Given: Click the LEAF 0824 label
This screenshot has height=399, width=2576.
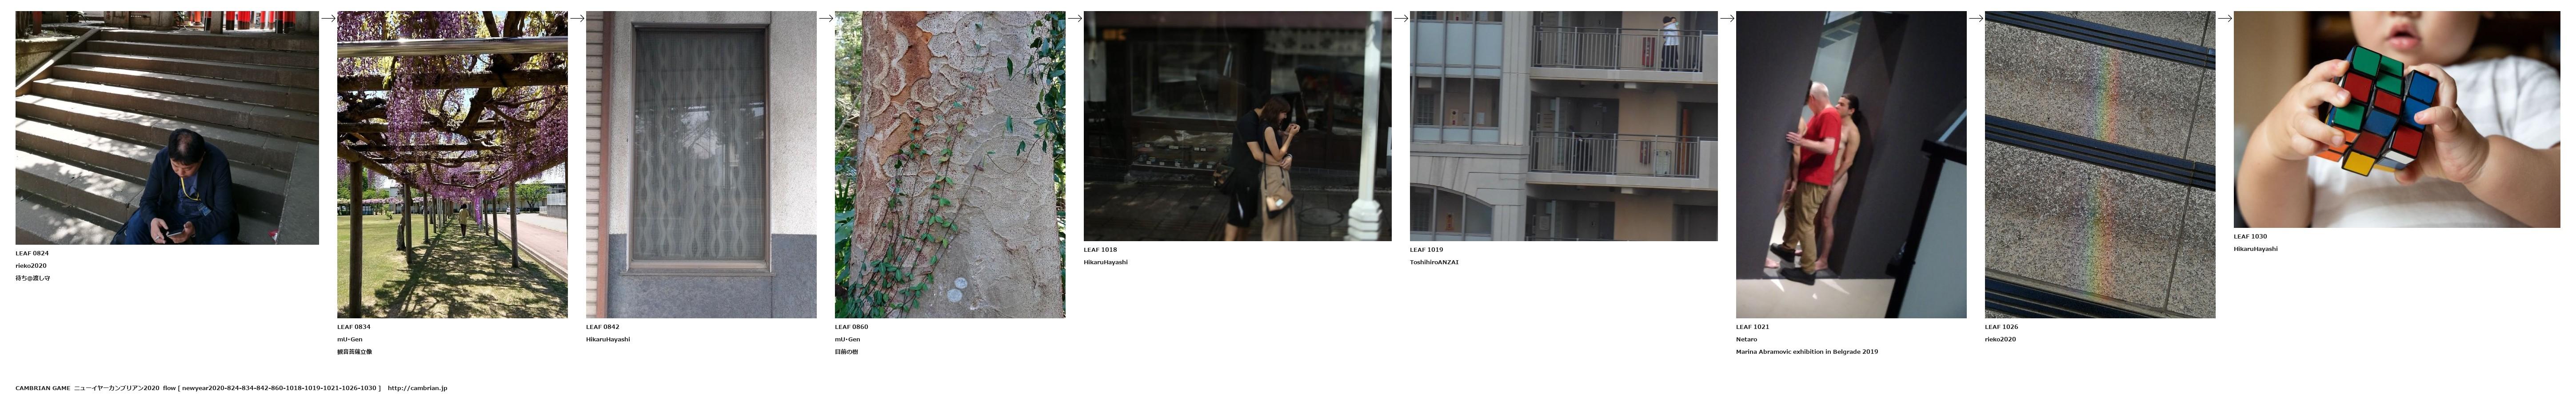Looking at the screenshot, I should coord(32,254).
